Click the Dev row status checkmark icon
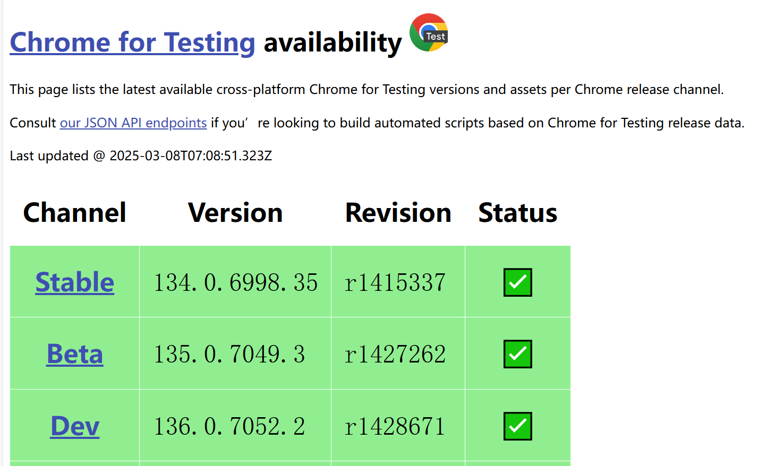784x466 pixels. [x=517, y=426]
